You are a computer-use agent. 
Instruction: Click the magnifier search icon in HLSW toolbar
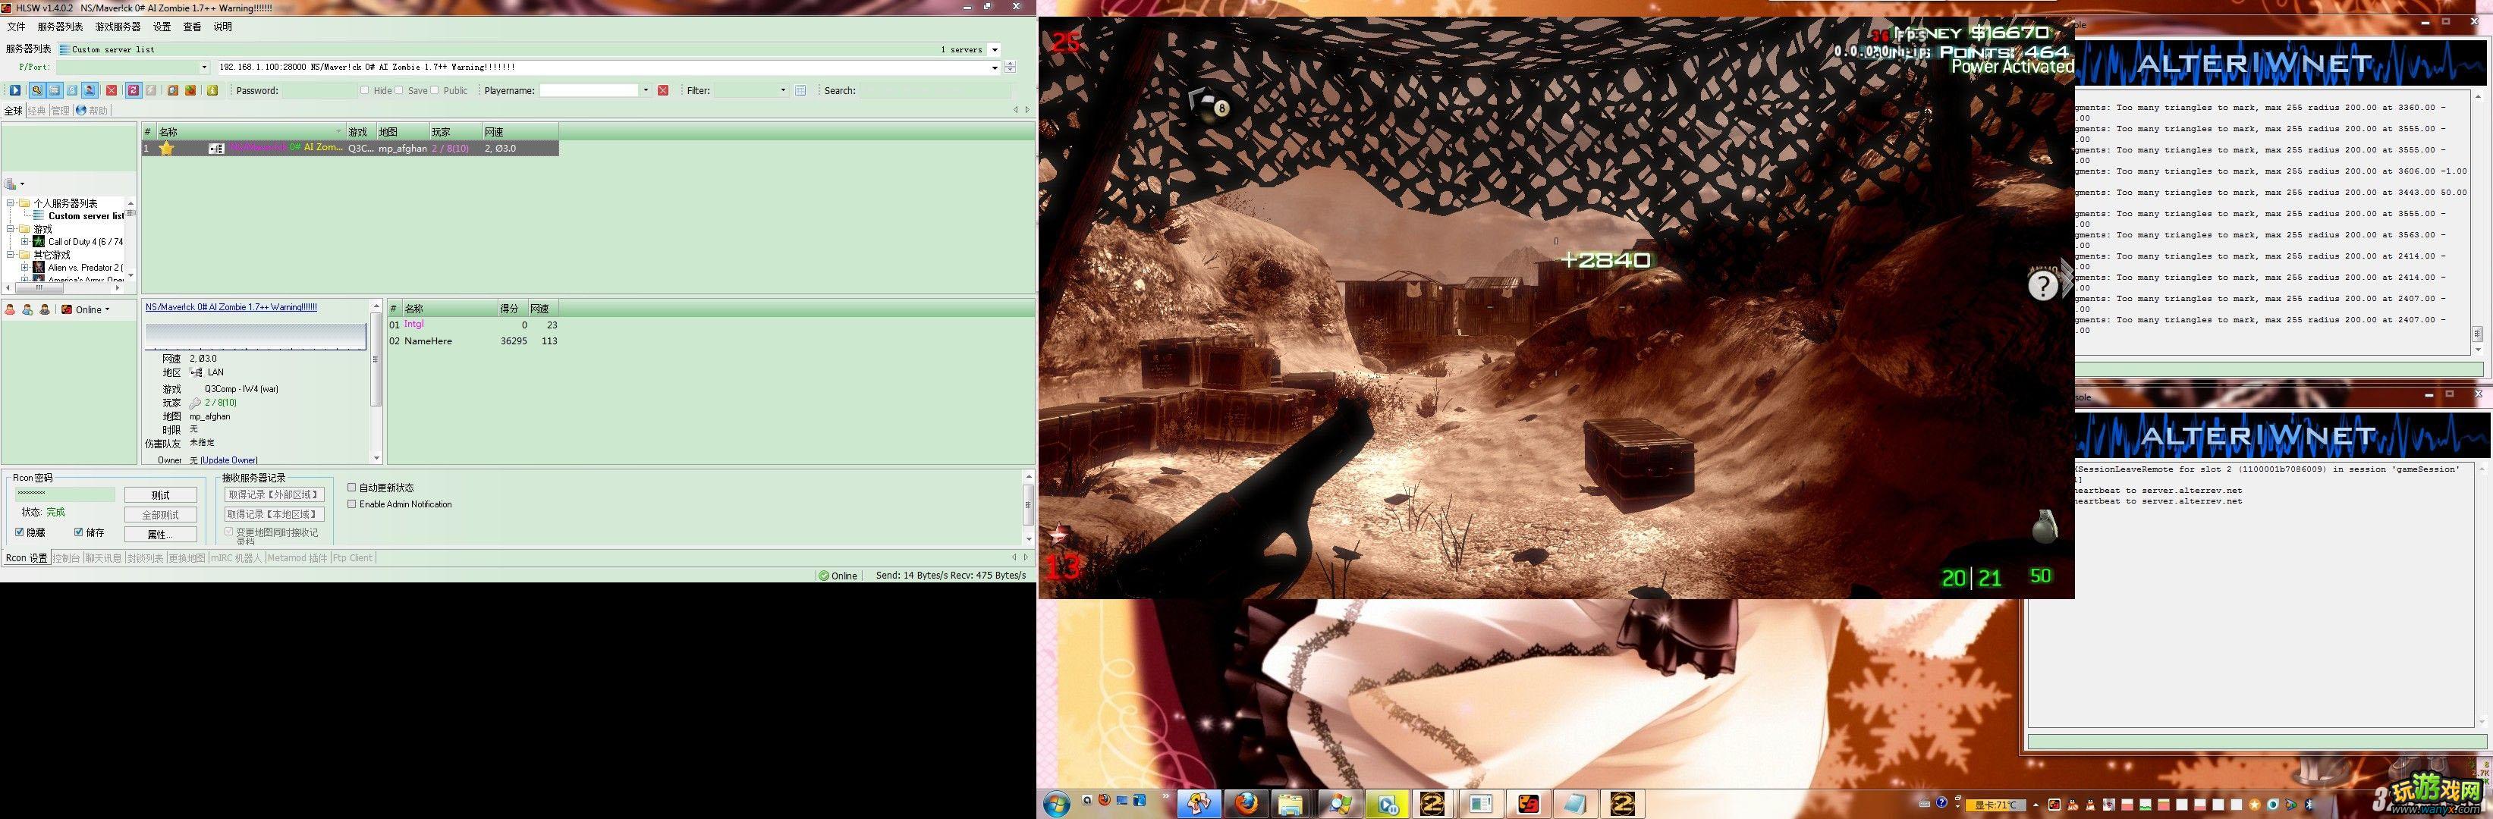coord(36,90)
